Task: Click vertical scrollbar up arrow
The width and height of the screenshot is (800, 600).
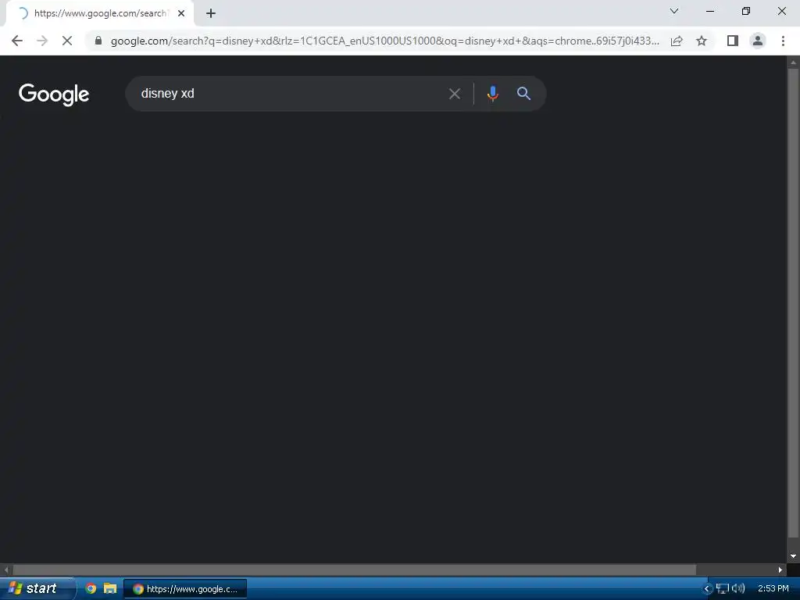Action: (794, 62)
